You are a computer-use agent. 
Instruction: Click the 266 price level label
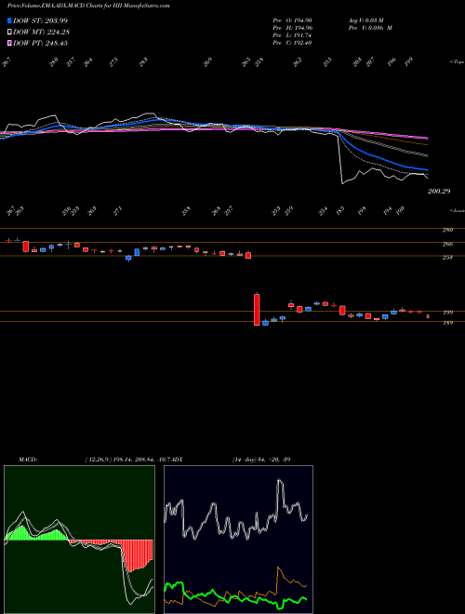[447, 244]
